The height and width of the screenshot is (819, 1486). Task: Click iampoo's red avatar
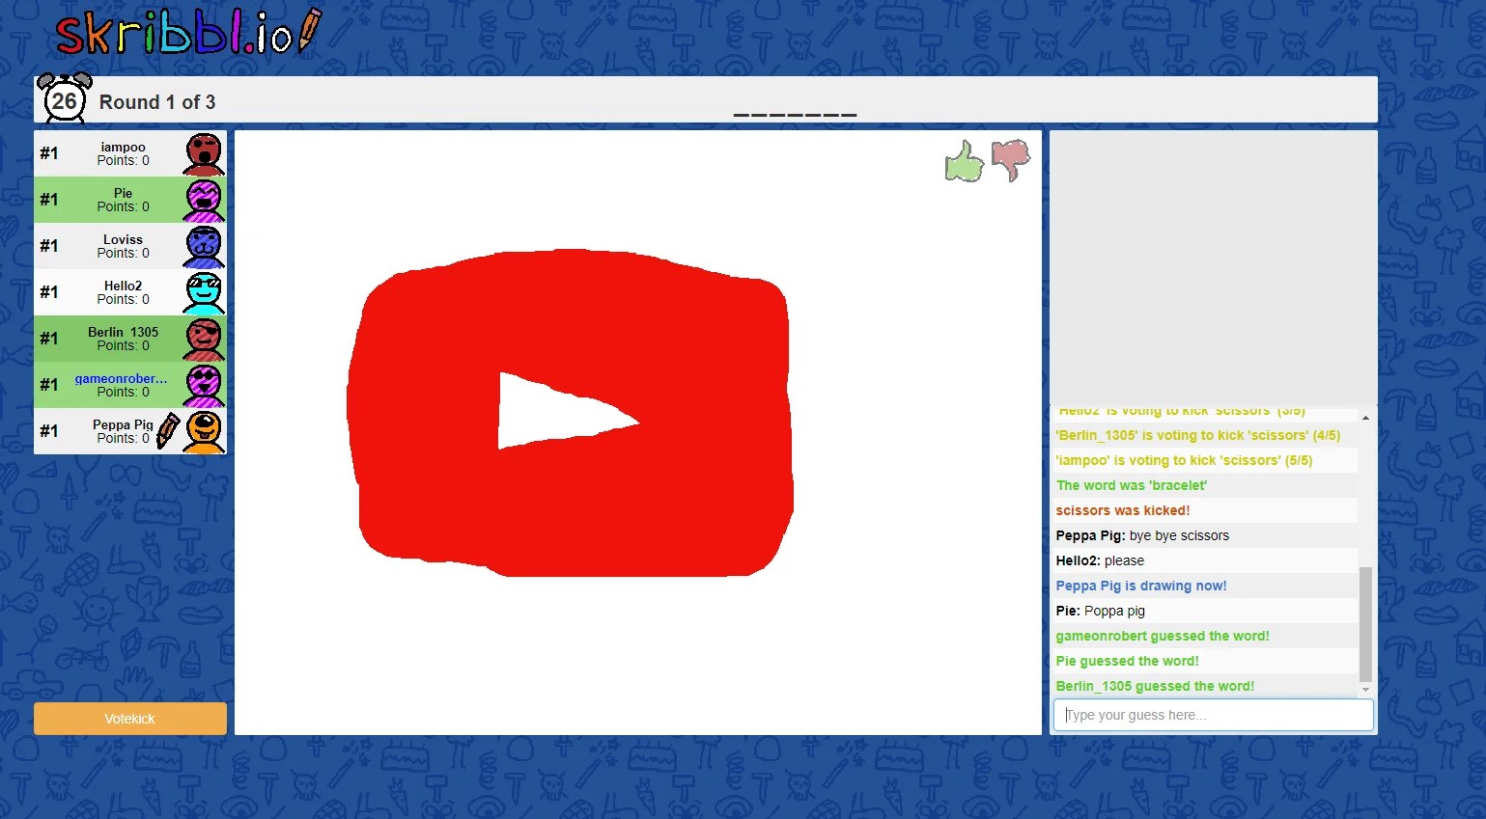tap(204, 153)
